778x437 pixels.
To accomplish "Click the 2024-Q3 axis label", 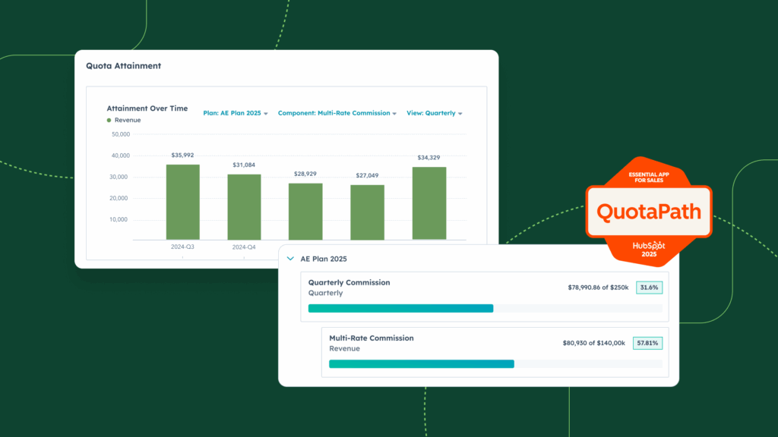I will [182, 247].
